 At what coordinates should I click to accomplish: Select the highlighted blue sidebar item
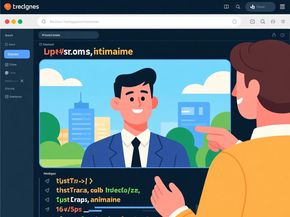point(17,54)
